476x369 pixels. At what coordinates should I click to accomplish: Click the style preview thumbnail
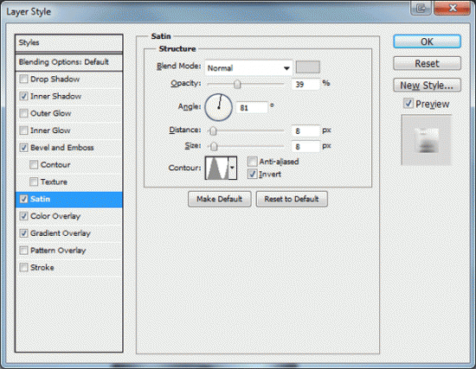click(426, 140)
